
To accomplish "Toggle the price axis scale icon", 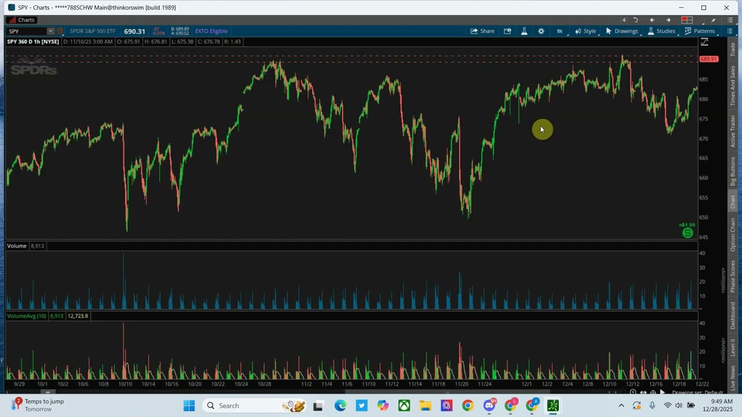I will (704, 42).
